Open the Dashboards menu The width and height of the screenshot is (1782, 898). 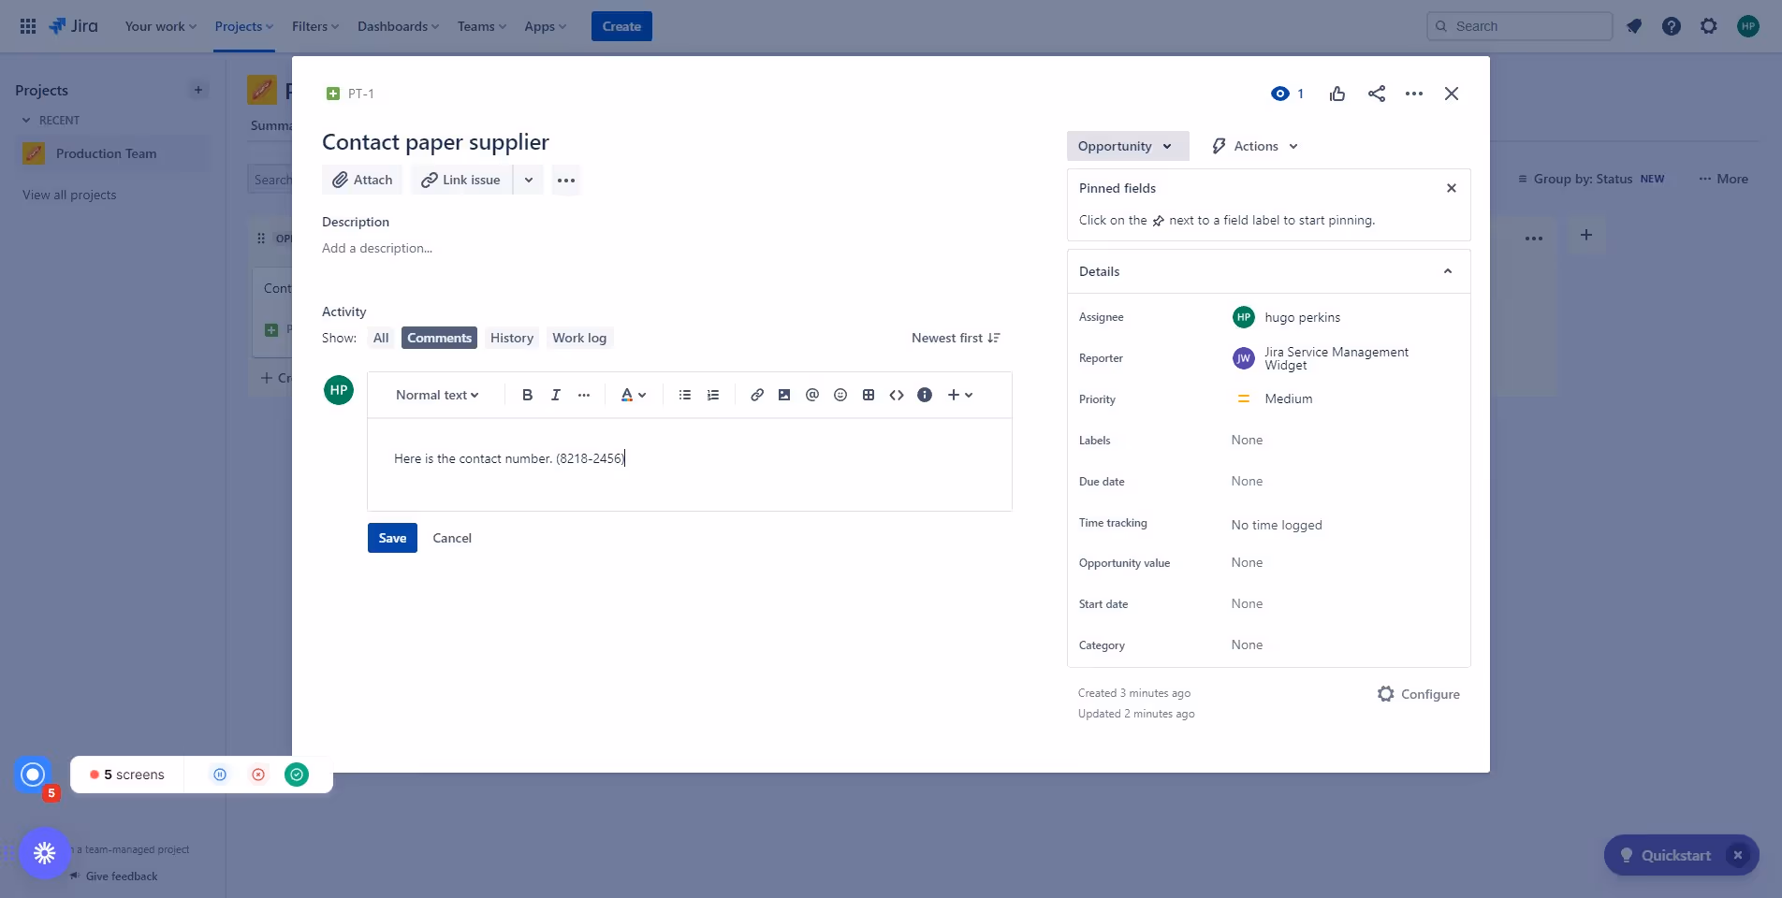click(x=398, y=26)
